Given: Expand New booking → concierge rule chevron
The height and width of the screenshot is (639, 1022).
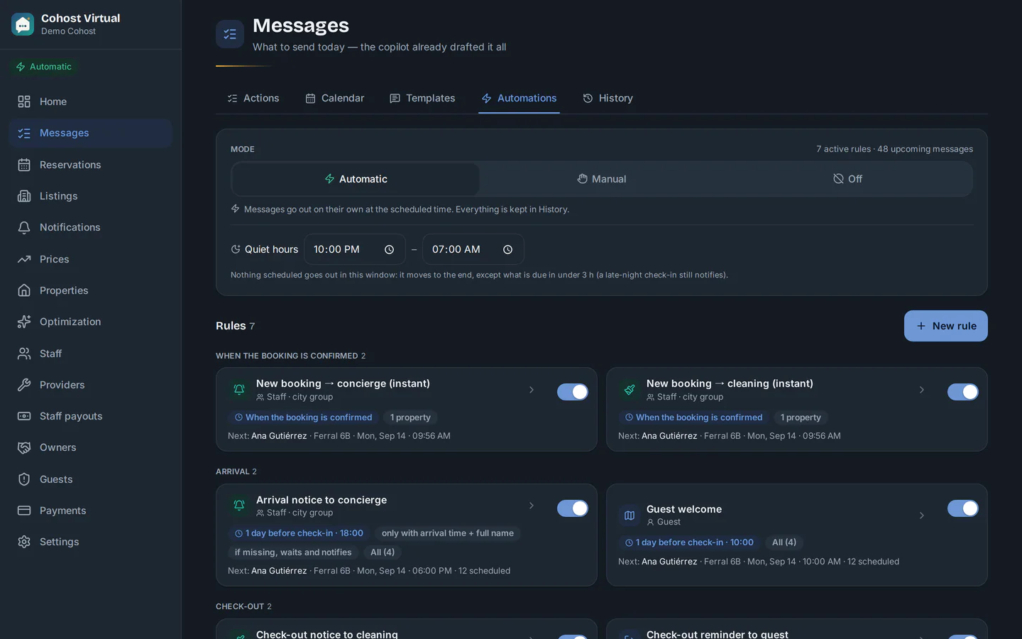Looking at the screenshot, I should click(x=531, y=390).
